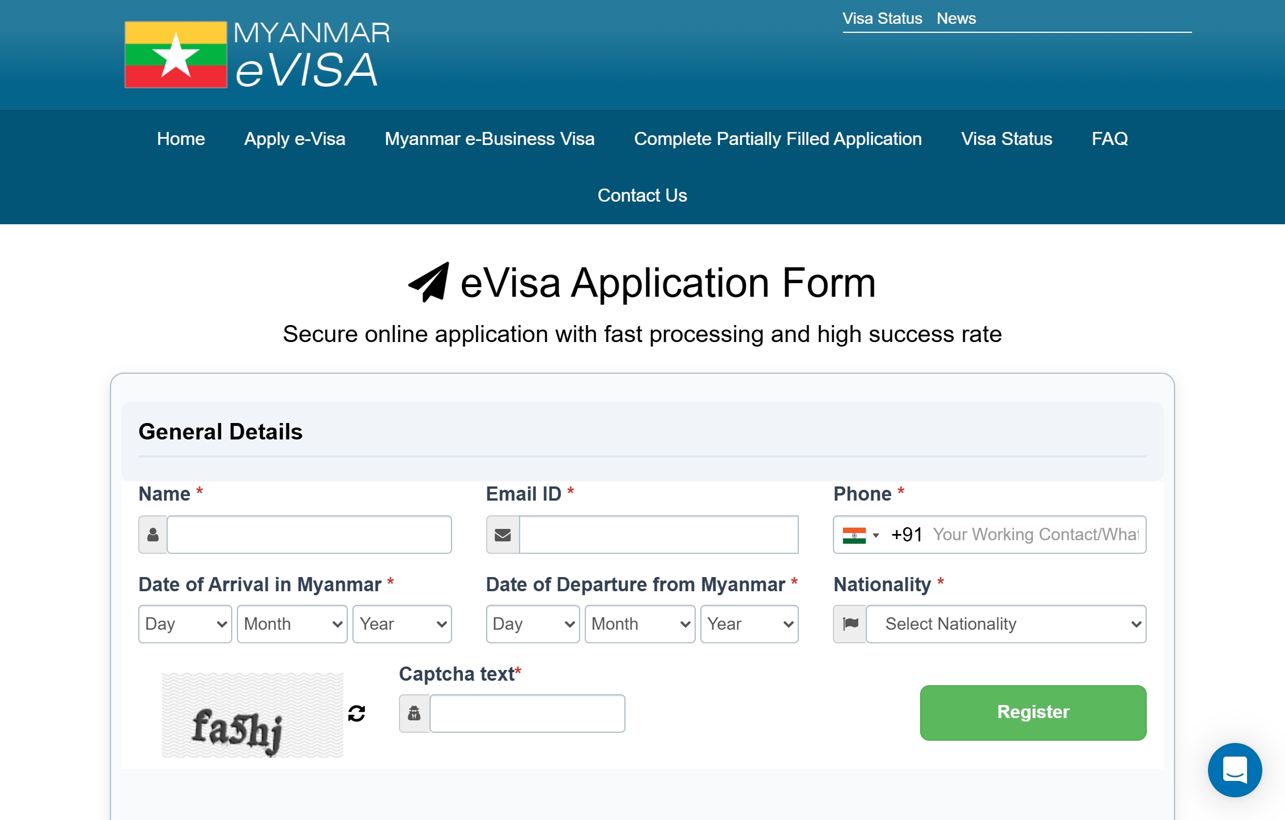
Task: Open the phone country code flag dropdown
Action: (x=861, y=535)
